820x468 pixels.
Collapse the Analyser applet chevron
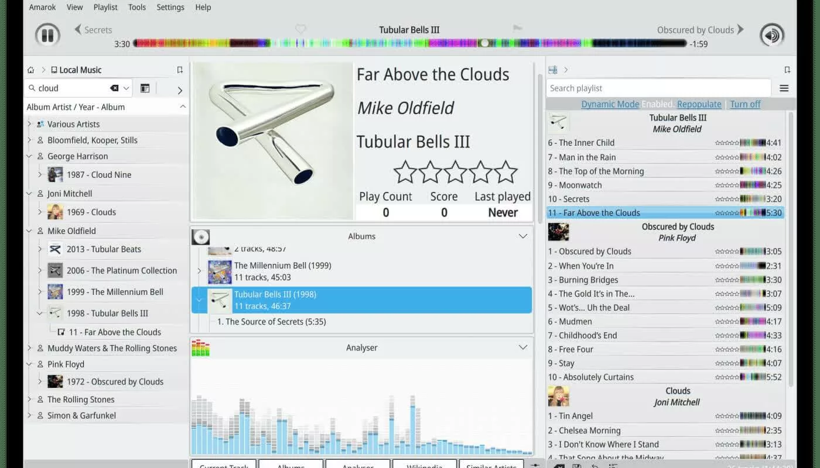523,347
